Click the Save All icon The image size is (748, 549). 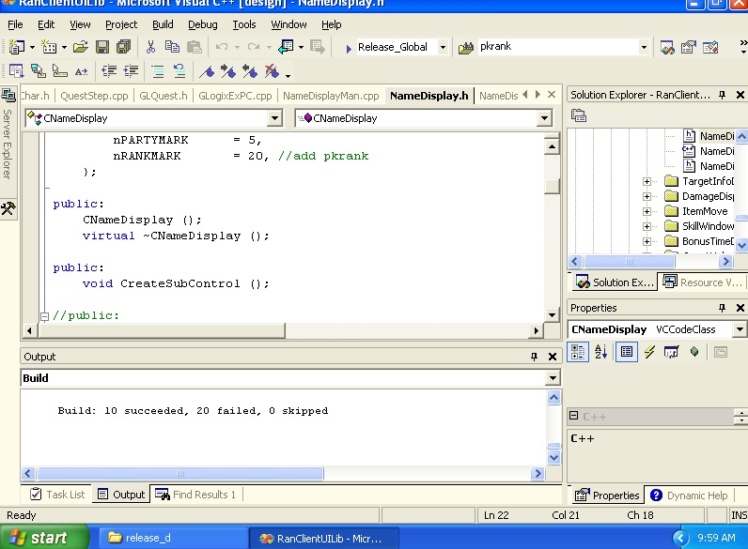coord(123,47)
